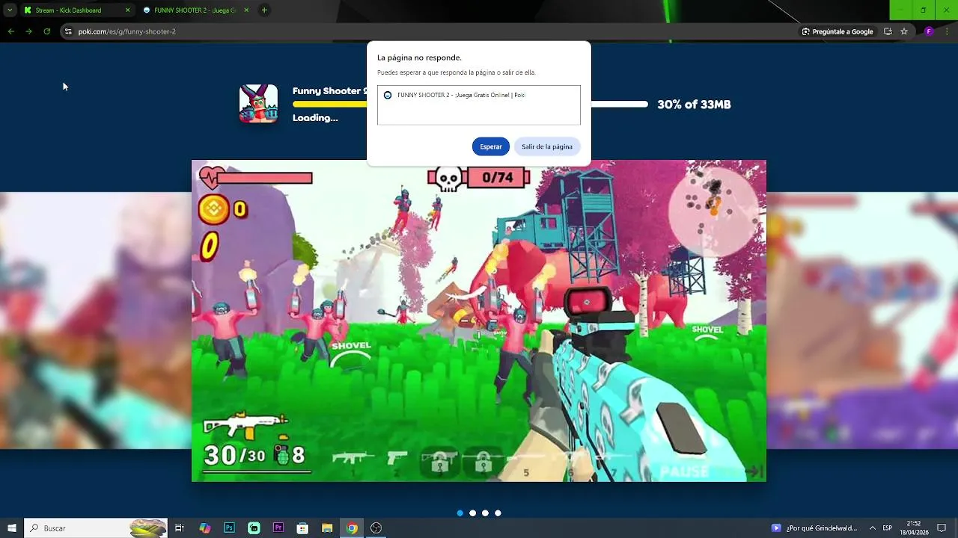Launch Copilot from the taskbar
Screen dimensions: 958x538
(205, 528)
